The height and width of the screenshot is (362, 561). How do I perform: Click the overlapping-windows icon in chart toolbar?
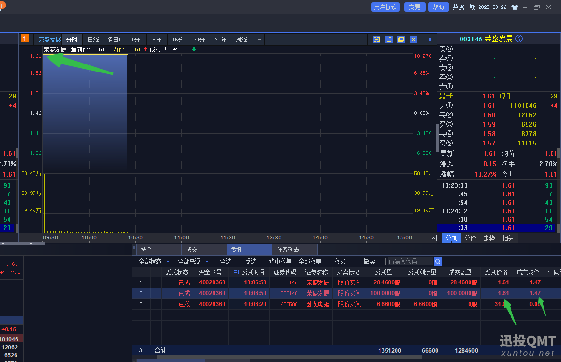click(x=401, y=40)
